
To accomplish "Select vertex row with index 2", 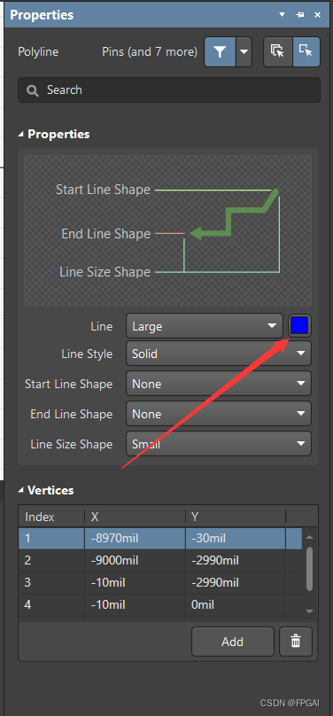I will pos(160,560).
